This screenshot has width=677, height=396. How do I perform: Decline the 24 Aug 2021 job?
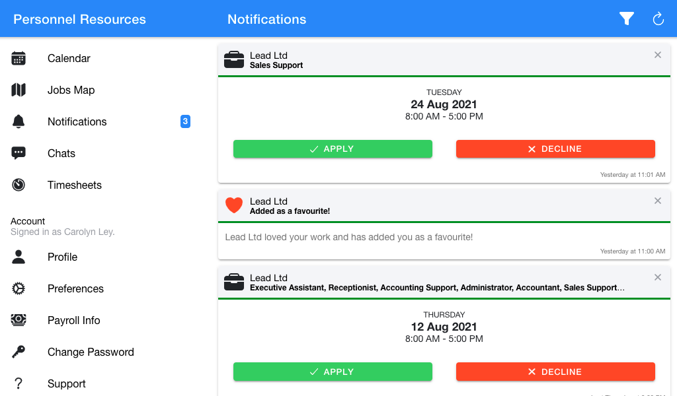[x=555, y=149]
